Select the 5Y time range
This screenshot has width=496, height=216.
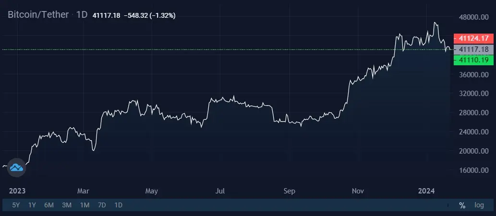[16, 205]
